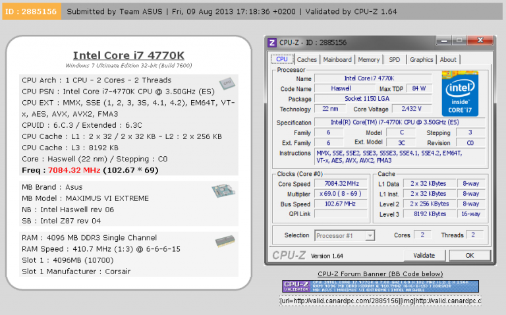The image size is (506, 315).
Task: Close the CPU-Z window
Action: tap(480, 40)
